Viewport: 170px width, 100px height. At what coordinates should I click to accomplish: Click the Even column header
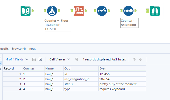(122, 68)
